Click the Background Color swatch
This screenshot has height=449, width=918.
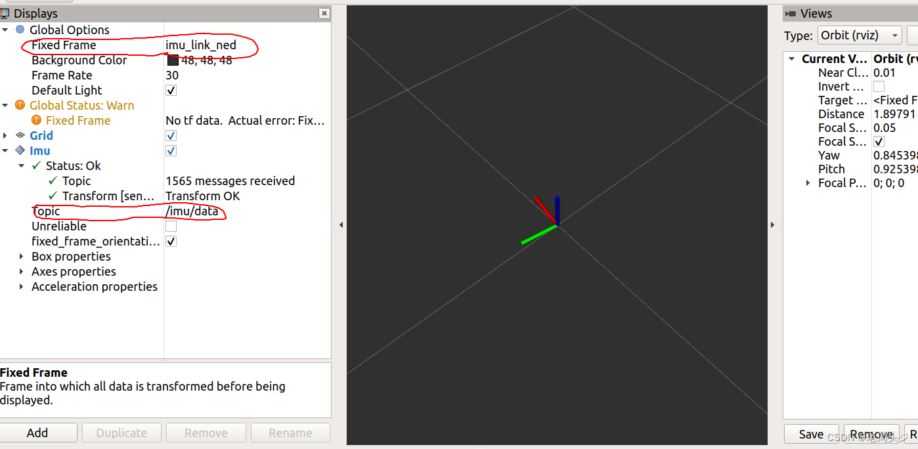coord(172,60)
